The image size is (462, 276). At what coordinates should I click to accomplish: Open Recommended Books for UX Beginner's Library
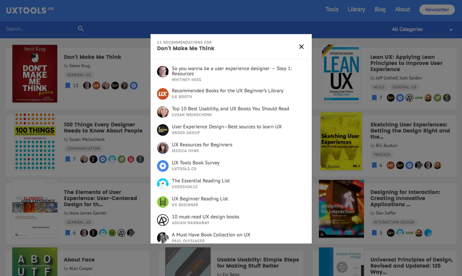click(x=228, y=91)
